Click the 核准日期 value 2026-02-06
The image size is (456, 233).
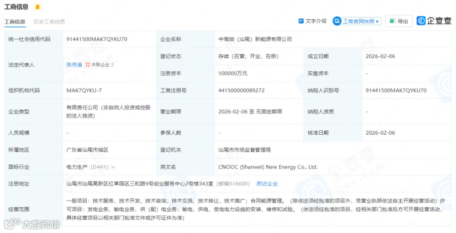click(x=381, y=133)
